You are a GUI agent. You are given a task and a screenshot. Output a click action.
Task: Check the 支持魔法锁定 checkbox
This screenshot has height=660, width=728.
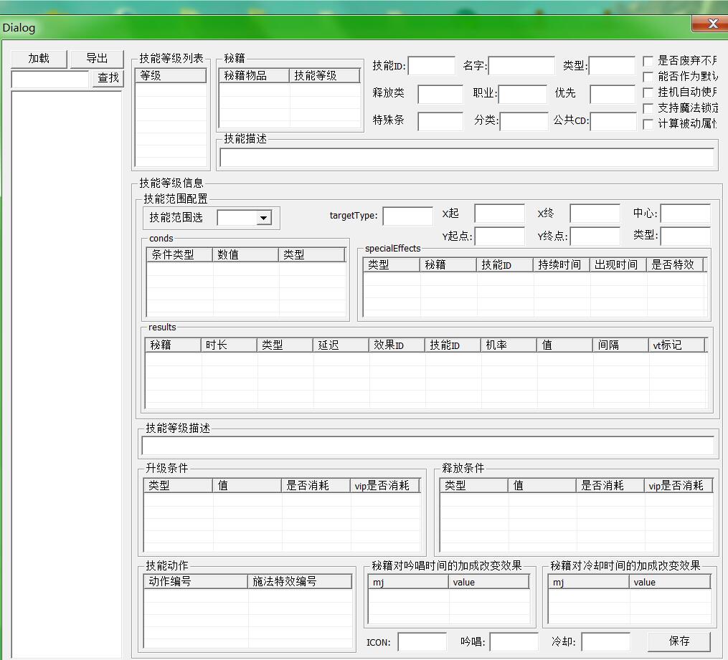(648, 108)
